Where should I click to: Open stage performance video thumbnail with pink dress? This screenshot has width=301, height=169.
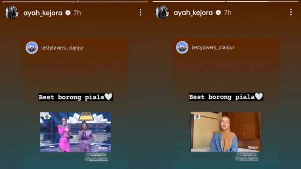76,132
